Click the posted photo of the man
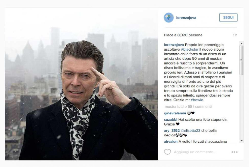This screenshot has height=167, width=249. tap(81, 84)
